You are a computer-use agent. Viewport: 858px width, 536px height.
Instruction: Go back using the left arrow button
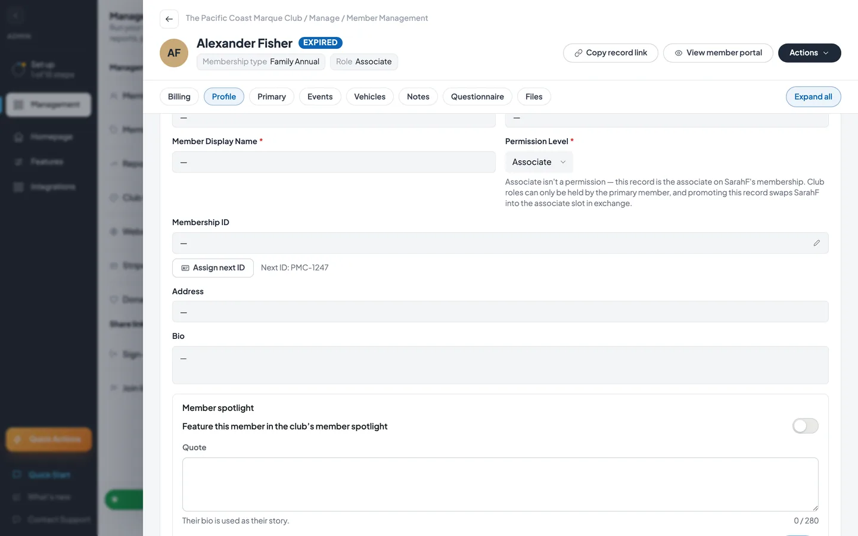[x=169, y=19]
